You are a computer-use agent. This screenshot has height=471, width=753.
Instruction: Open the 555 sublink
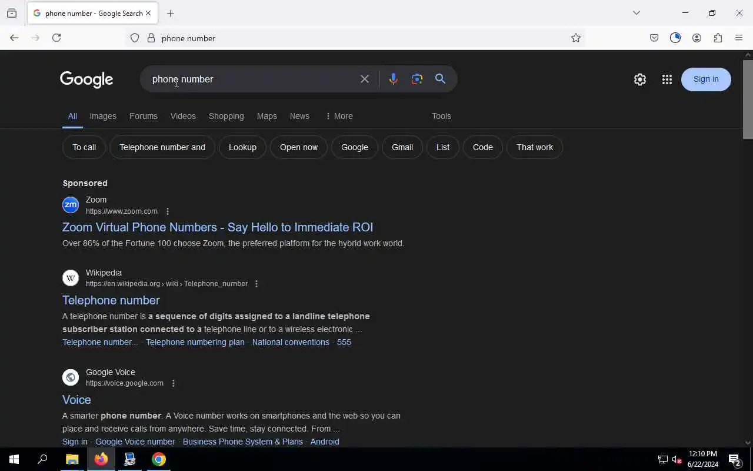(344, 342)
